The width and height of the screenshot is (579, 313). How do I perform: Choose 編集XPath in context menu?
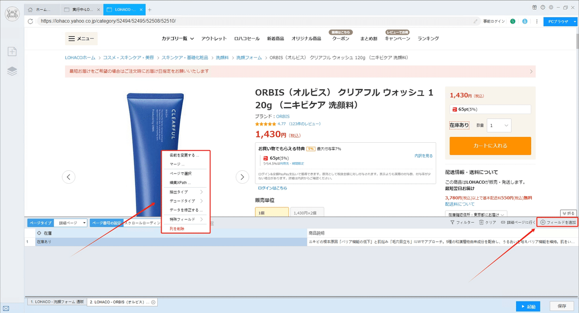pyautogui.click(x=180, y=183)
